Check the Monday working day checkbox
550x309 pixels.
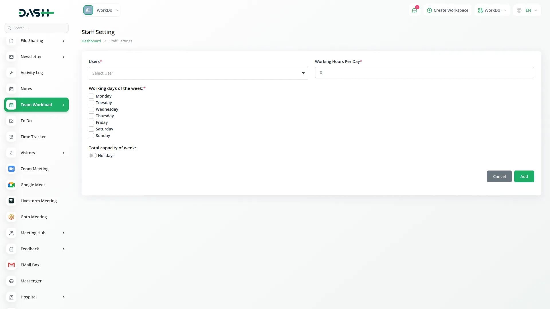(91, 96)
